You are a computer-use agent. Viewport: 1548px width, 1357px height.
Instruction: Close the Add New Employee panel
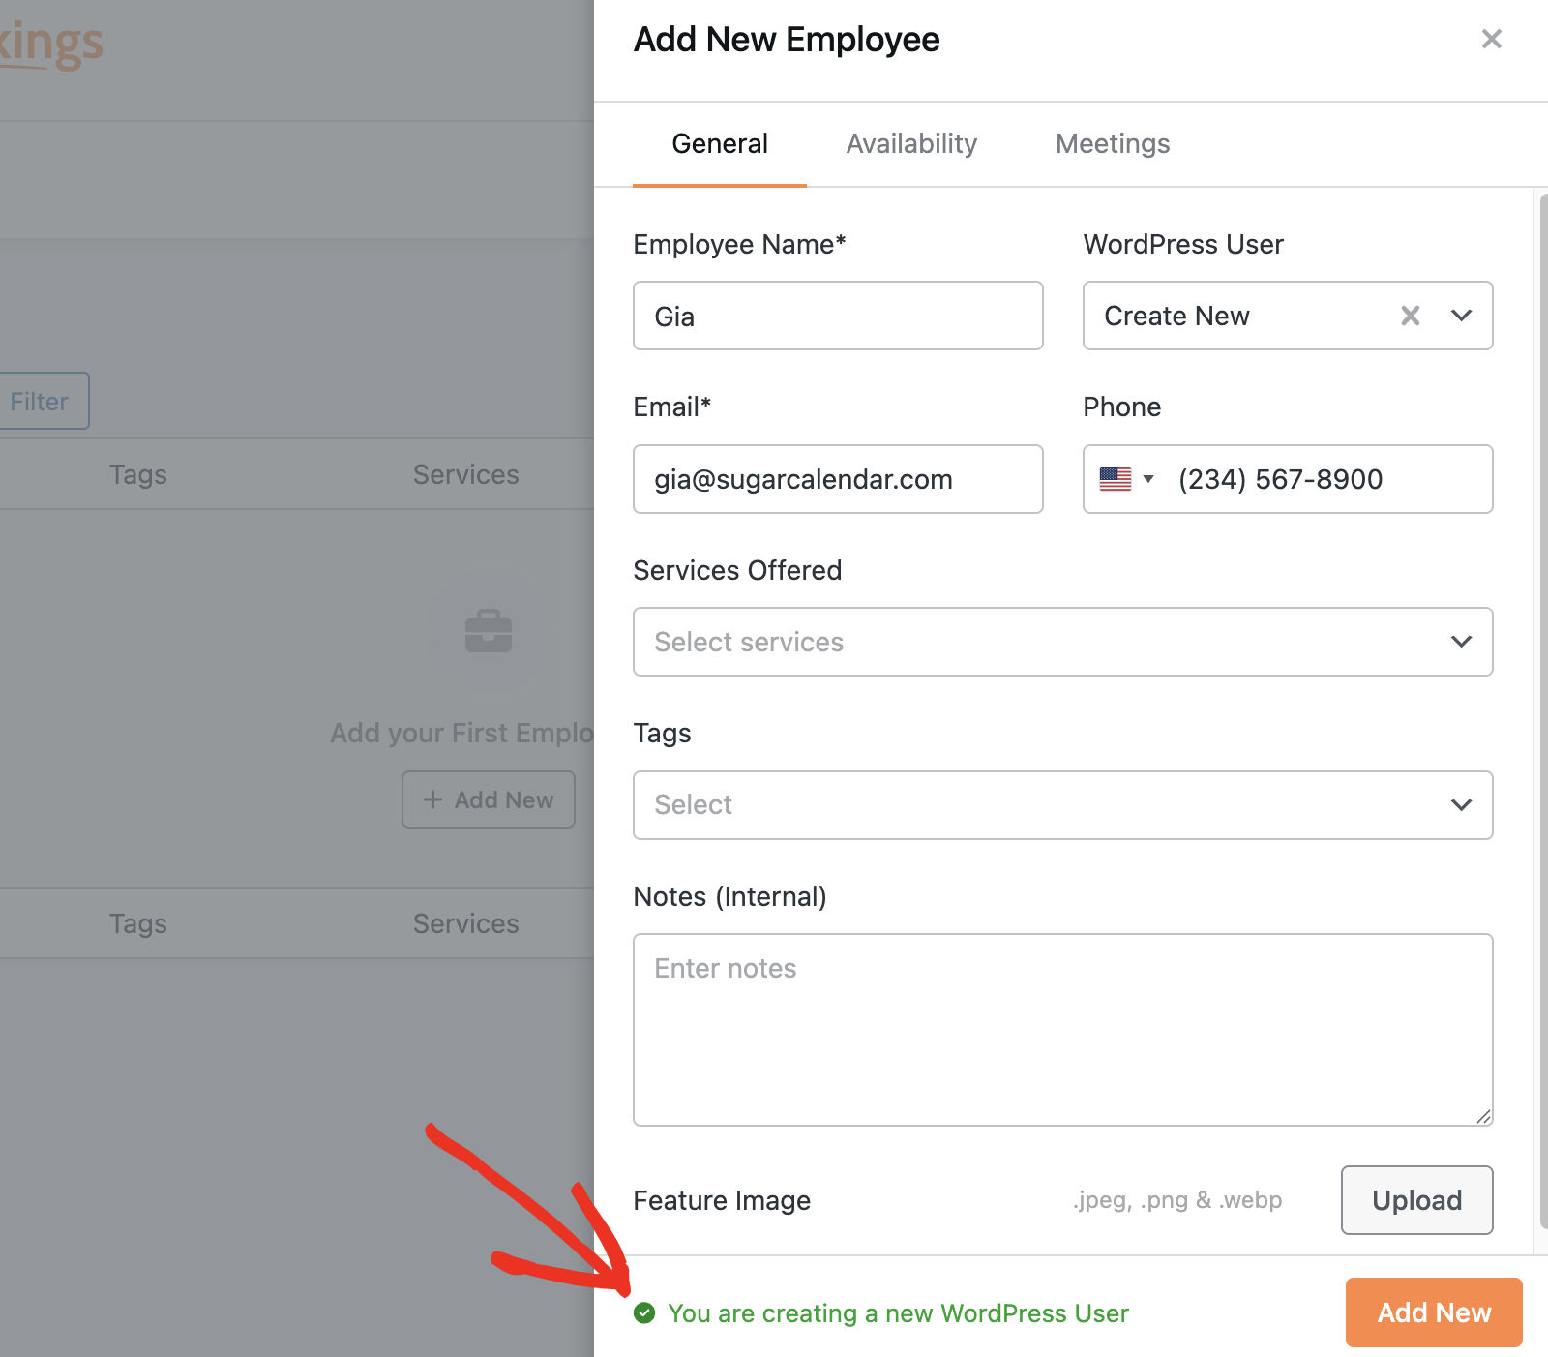pyautogui.click(x=1491, y=39)
